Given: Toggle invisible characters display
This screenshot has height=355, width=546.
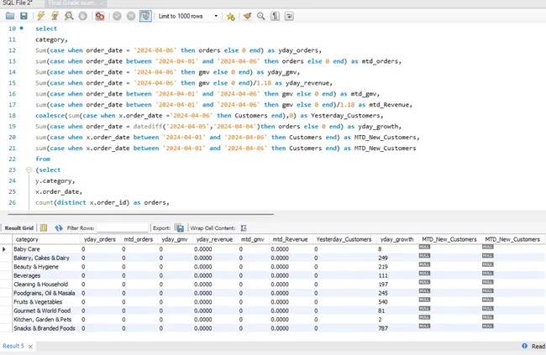Looking at the screenshot, I should click(x=275, y=16).
